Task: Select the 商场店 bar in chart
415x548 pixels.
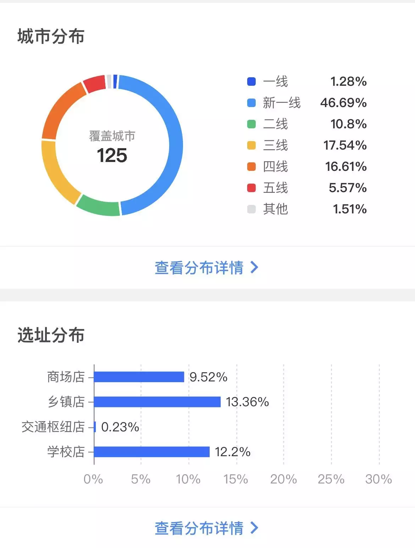Action: tap(139, 377)
